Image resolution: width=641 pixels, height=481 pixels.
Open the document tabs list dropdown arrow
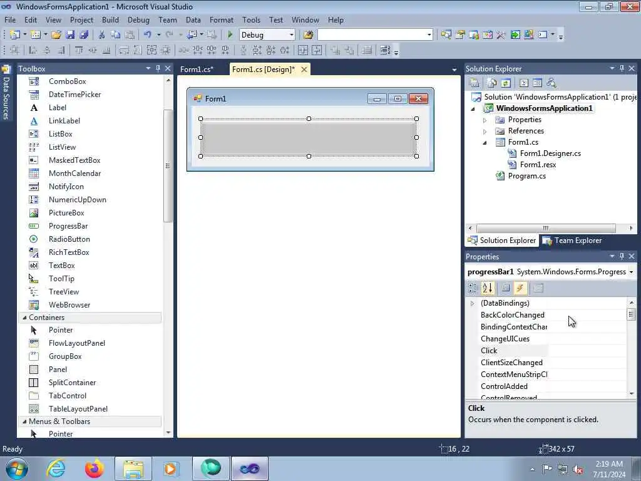point(454,70)
